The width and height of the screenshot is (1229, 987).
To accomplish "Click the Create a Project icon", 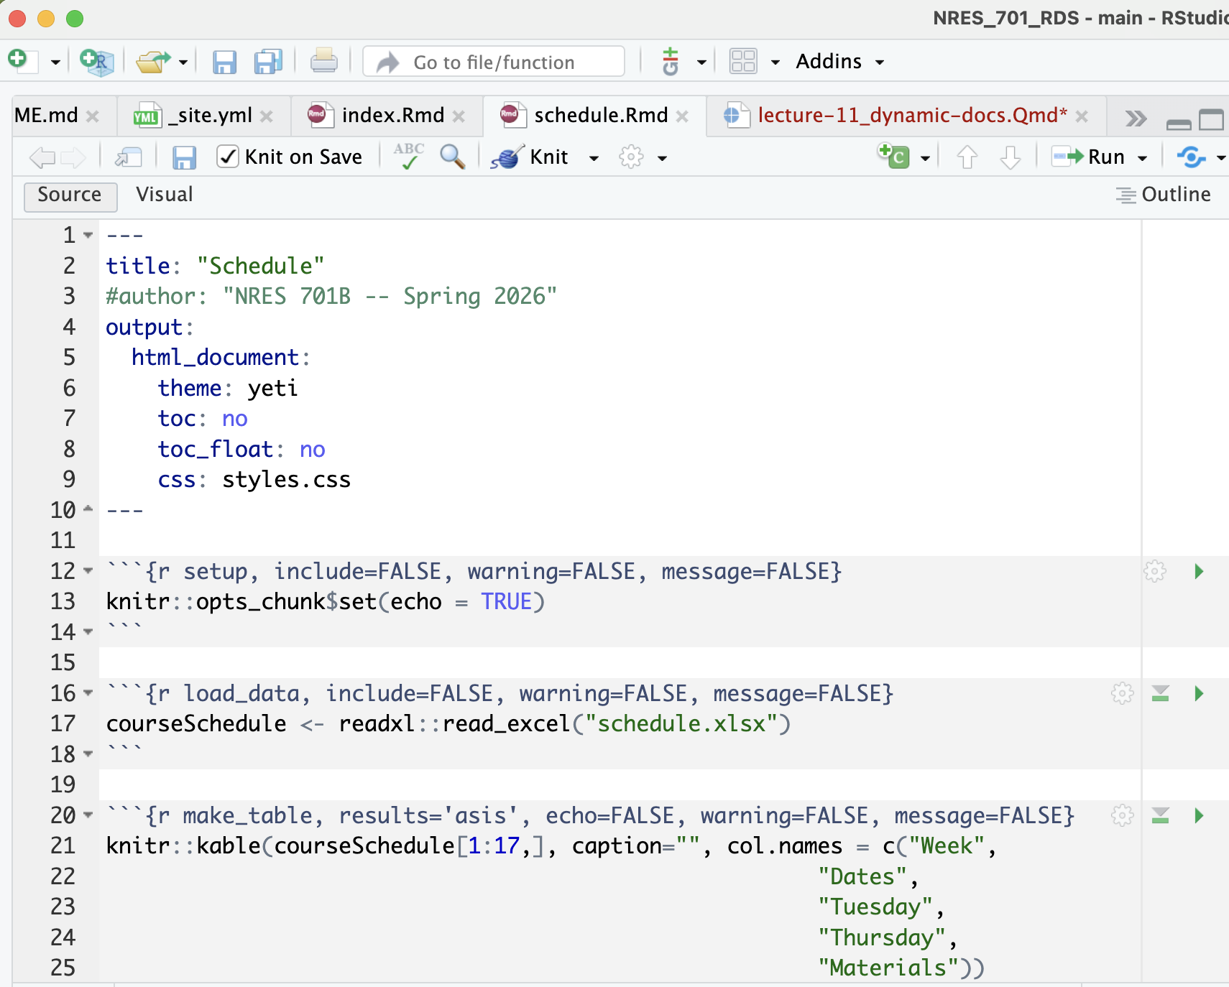I will (x=96, y=62).
